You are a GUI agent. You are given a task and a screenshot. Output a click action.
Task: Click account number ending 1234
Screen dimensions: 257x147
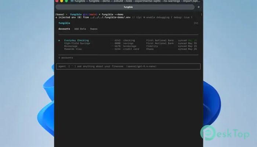pos(116,49)
